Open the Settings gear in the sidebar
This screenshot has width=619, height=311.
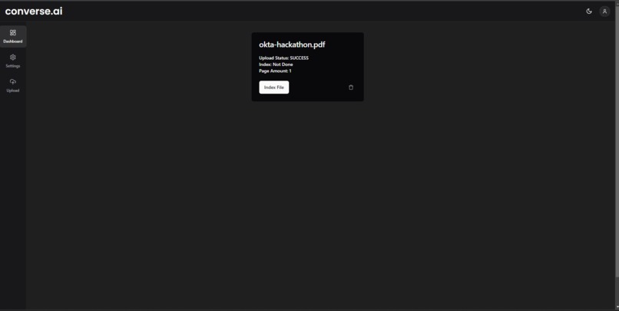13,61
